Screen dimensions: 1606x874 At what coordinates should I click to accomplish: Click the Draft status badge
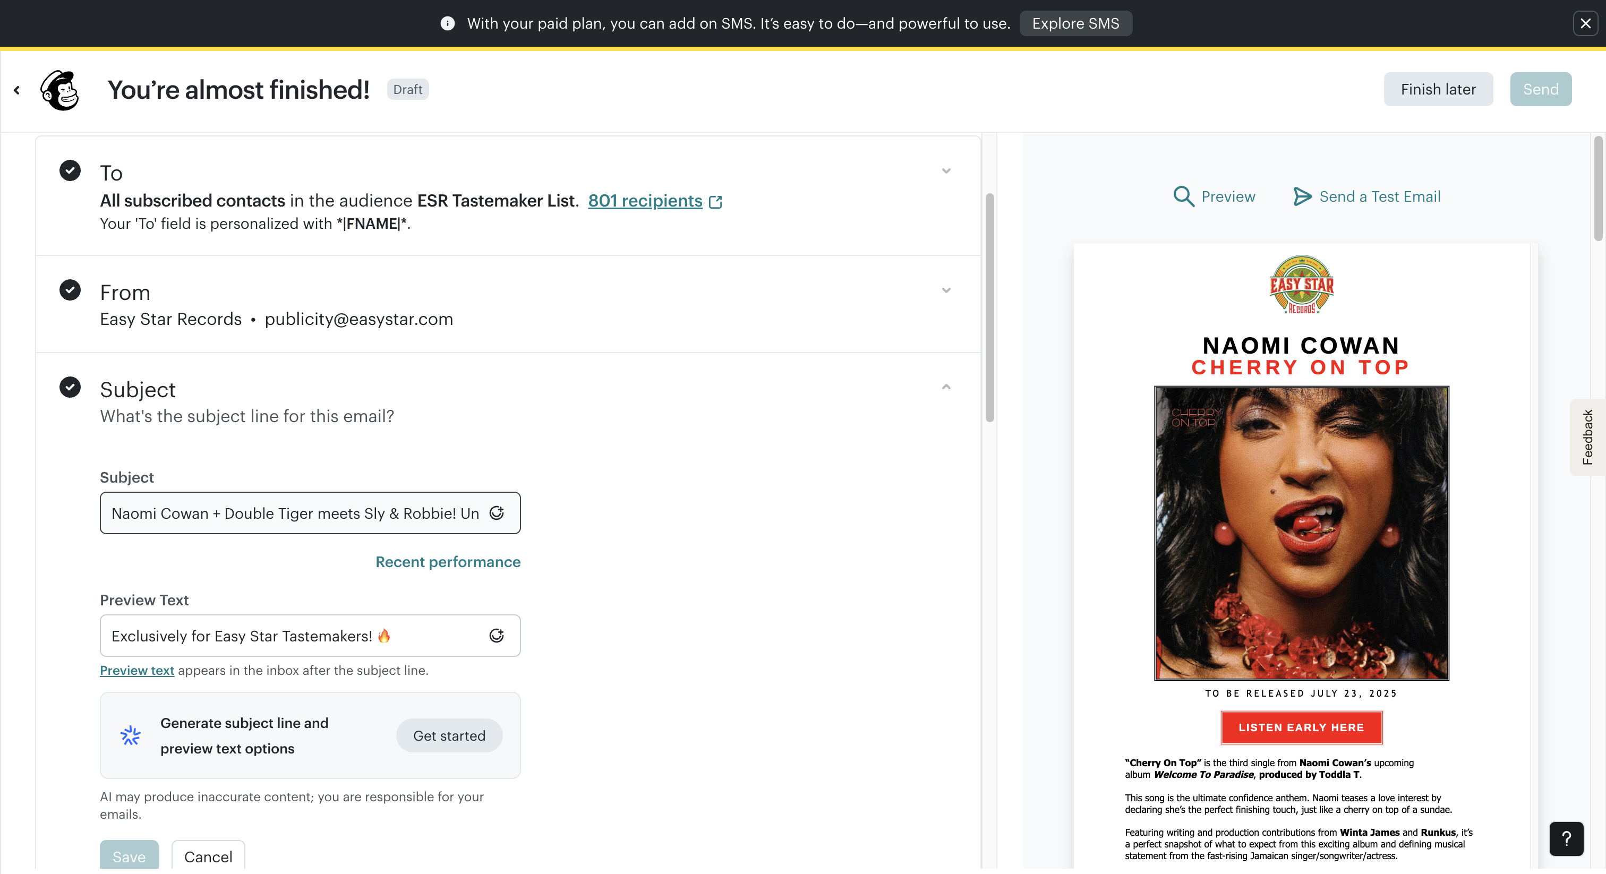(x=408, y=90)
